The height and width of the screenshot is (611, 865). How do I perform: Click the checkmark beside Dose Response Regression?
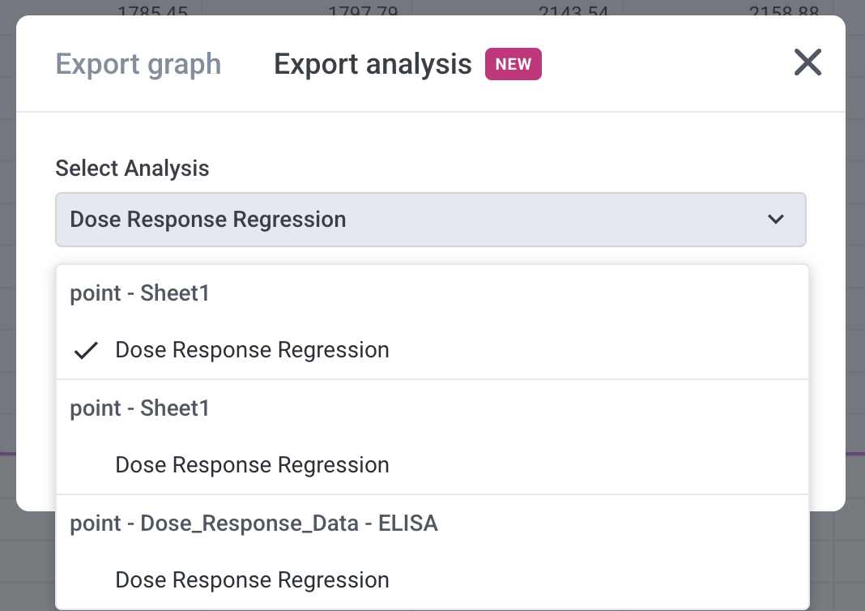(86, 349)
